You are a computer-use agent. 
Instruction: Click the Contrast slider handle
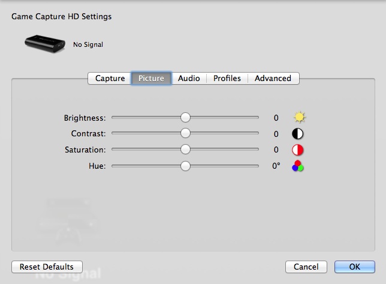185,134
